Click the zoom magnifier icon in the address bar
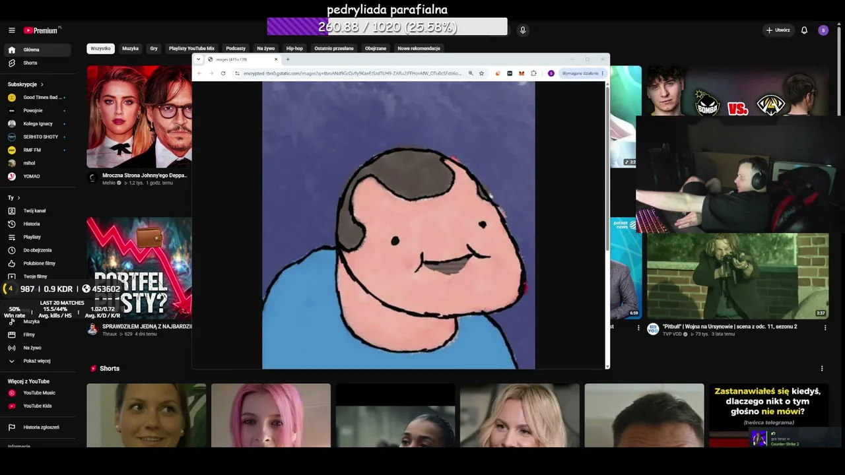The height and width of the screenshot is (475, 845). pos(471,73)
